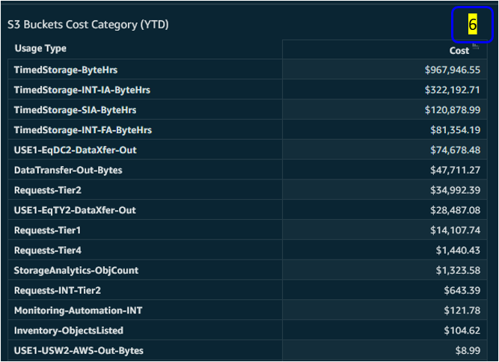499x362 pixels.
Task: Click the sort icon beside Cost header
Action: point(476,46)
